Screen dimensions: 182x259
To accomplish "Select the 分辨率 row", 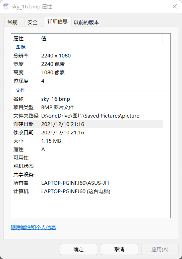I will point(88,56).
